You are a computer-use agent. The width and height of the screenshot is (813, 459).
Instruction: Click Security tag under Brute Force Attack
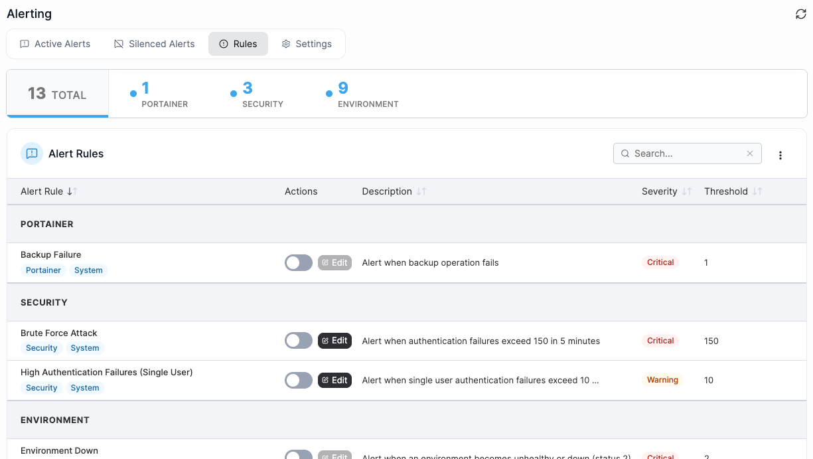click(42, 348)
